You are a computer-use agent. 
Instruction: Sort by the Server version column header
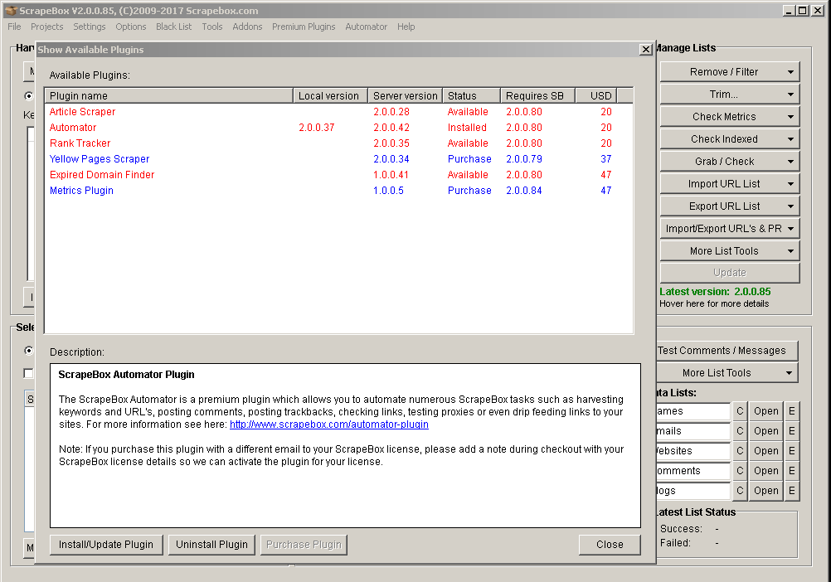point(405,96)
